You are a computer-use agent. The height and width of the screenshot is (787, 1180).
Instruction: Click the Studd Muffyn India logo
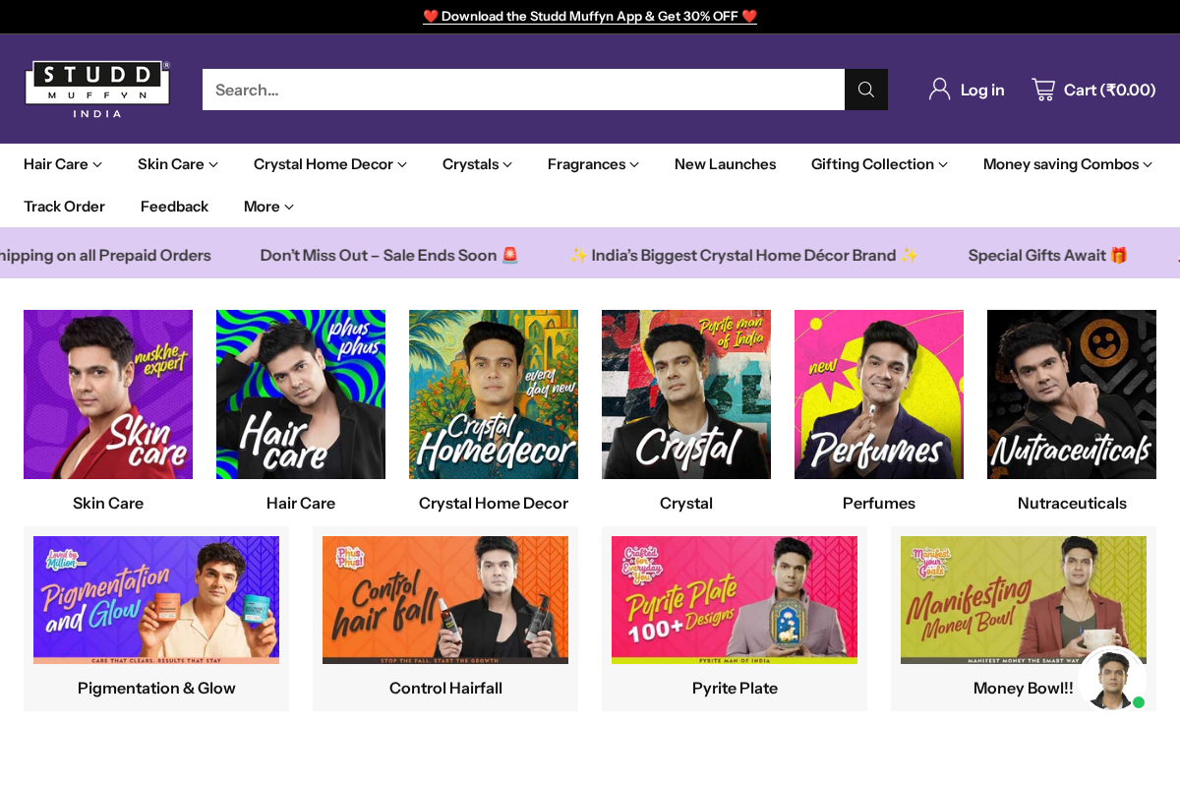click(97, 89)
